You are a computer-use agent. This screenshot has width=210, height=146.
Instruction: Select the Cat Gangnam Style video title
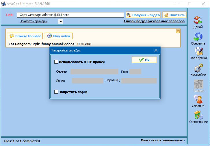click(50, 44)
